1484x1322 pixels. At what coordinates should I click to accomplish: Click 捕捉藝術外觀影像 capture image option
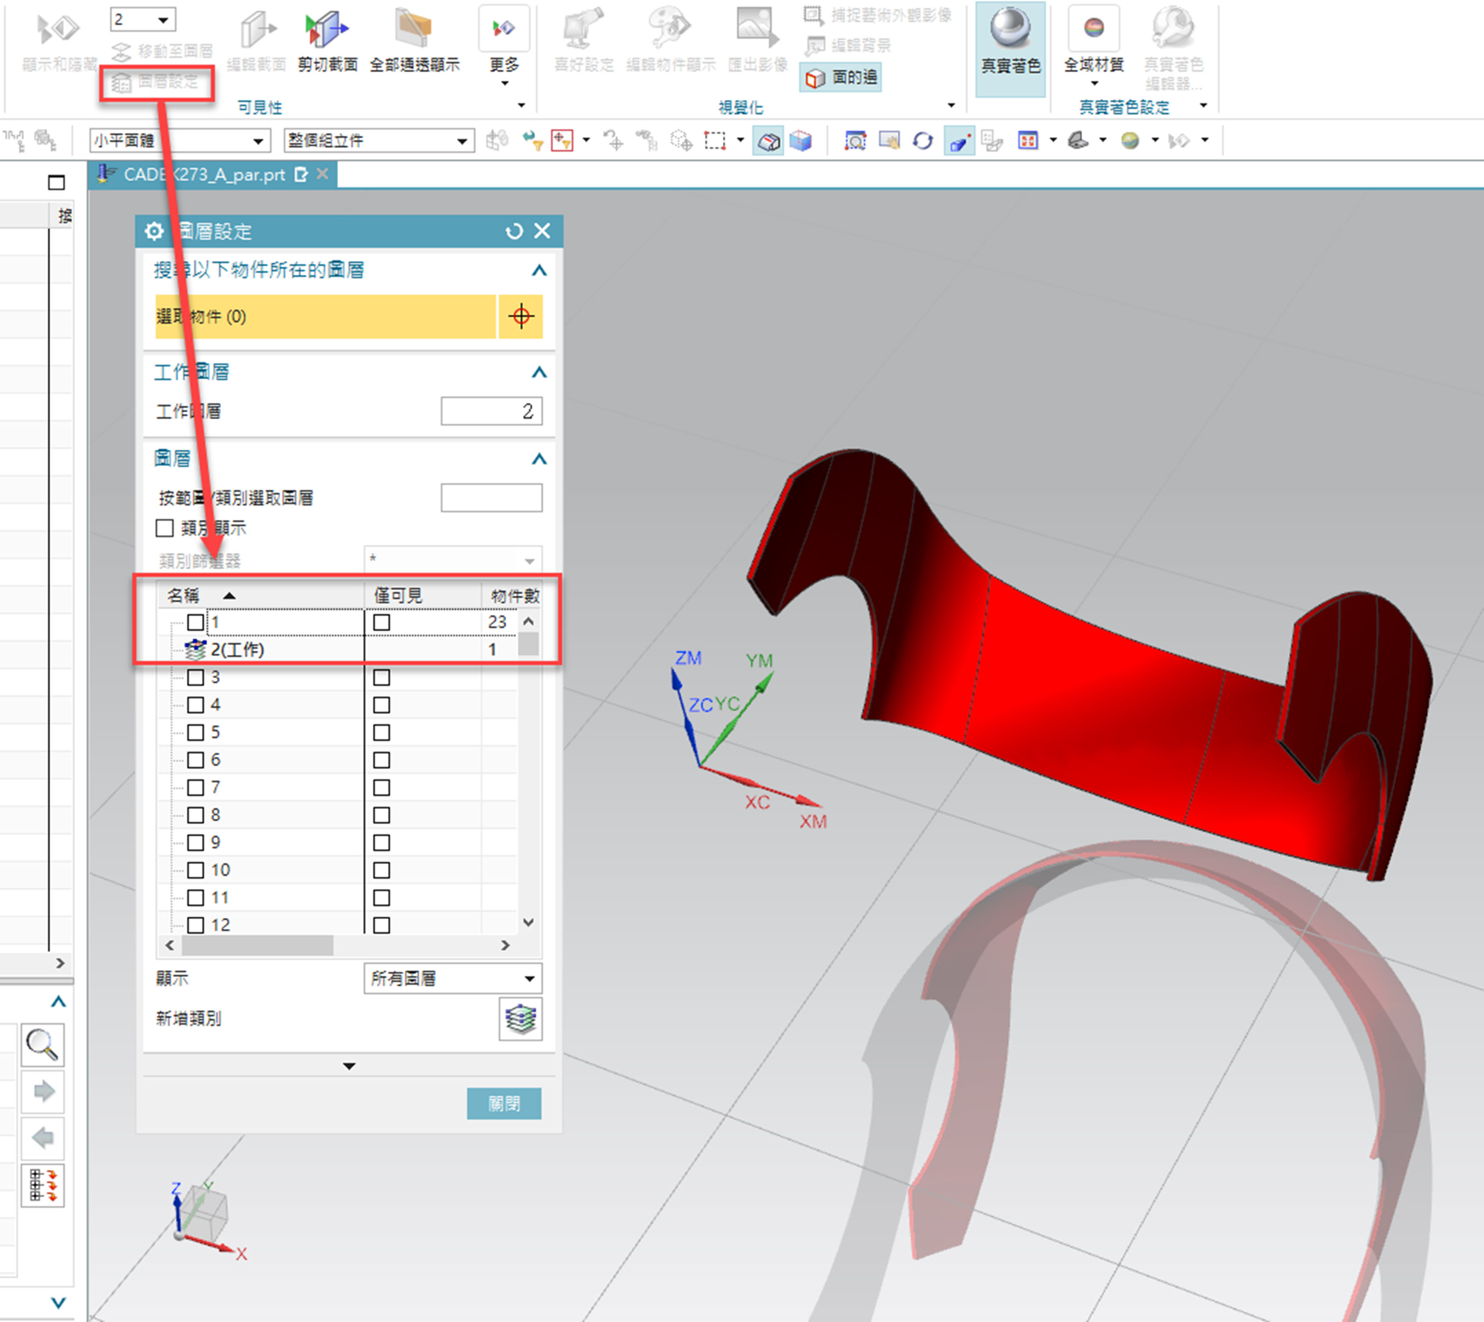click(x=877, y=15)
